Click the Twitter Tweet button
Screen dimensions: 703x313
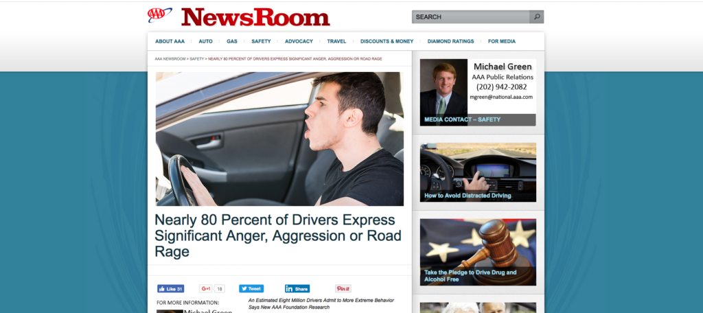pos(251,289)
